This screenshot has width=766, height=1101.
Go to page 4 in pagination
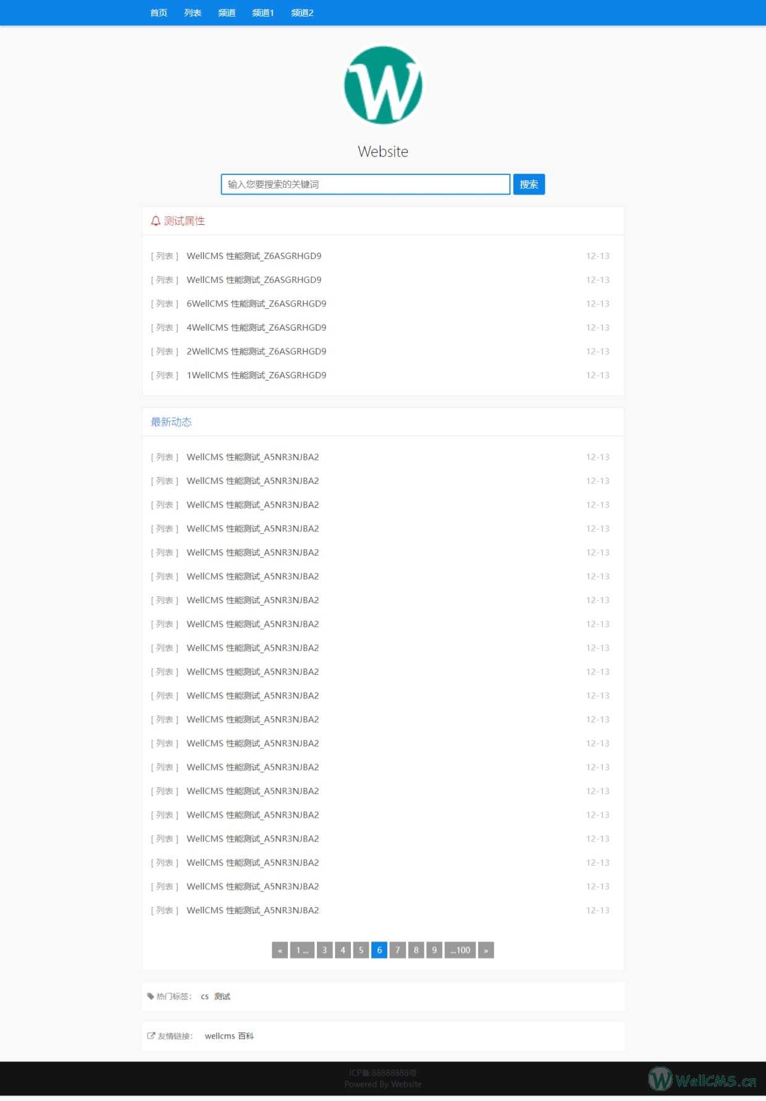tap(343, 950)
